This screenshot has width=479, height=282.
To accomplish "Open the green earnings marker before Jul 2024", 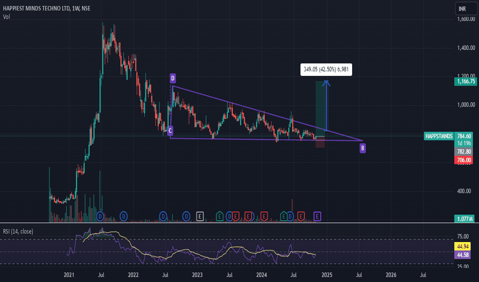I will click(284, 216).
